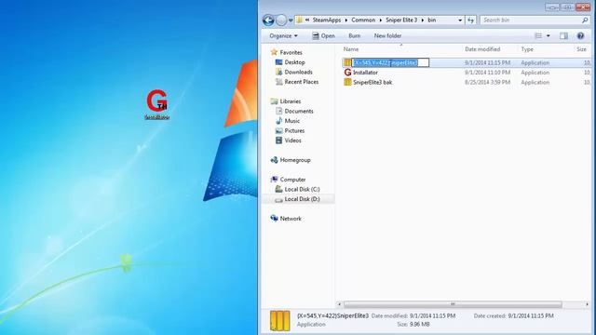Click the search magnifier icon
This screenshot has height=335, width=596.
(x=585, y=20)
